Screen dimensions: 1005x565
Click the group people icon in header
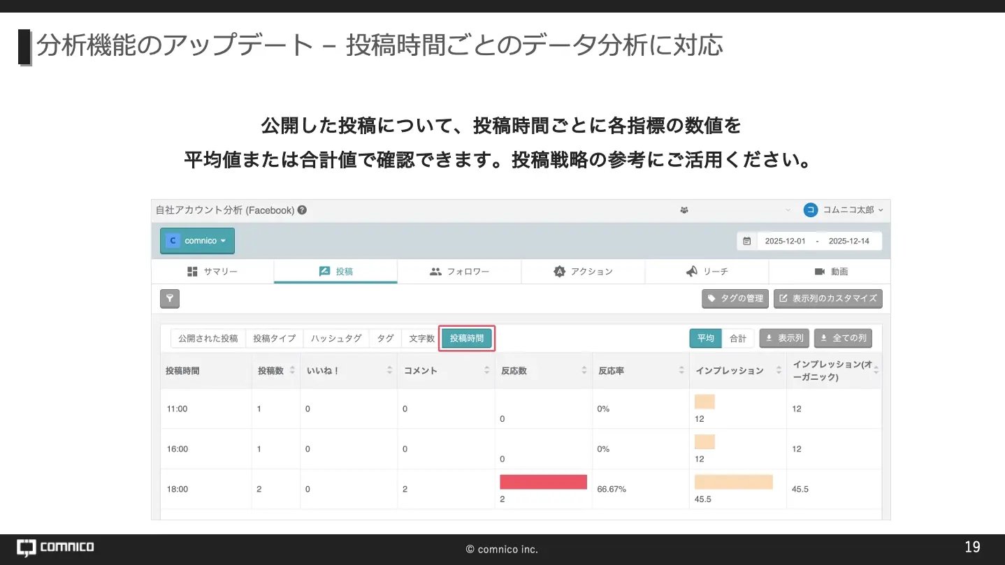(684, 210)
